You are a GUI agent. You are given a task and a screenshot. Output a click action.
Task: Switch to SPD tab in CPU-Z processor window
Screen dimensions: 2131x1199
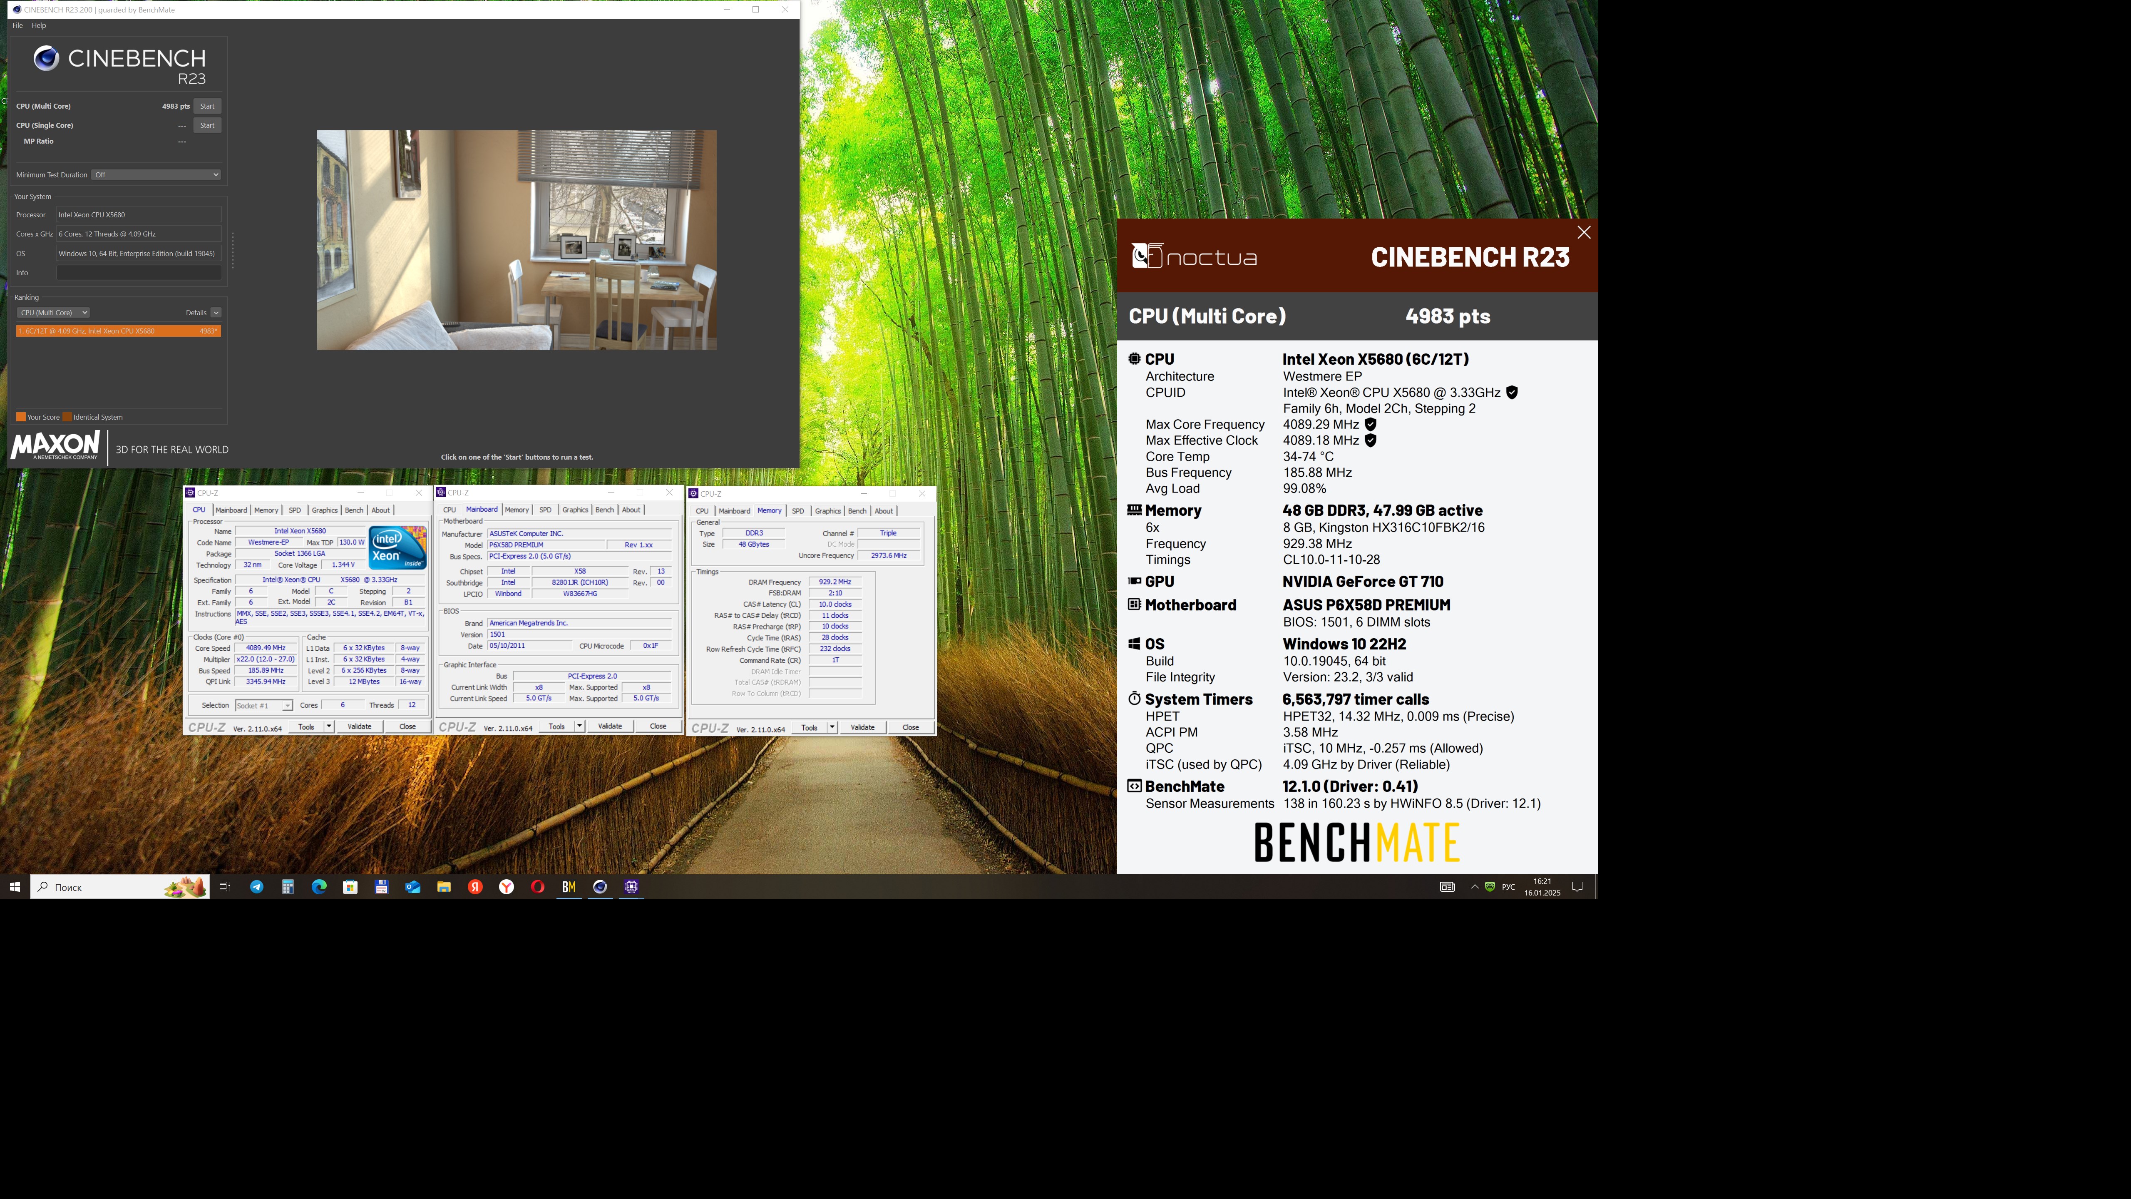click(x=295, y=510)
